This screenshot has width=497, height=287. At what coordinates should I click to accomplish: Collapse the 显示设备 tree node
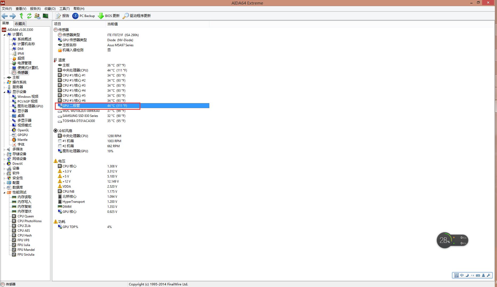point(4,92)
